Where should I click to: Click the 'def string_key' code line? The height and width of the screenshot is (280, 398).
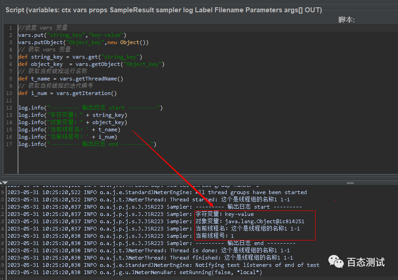(80, 57)
